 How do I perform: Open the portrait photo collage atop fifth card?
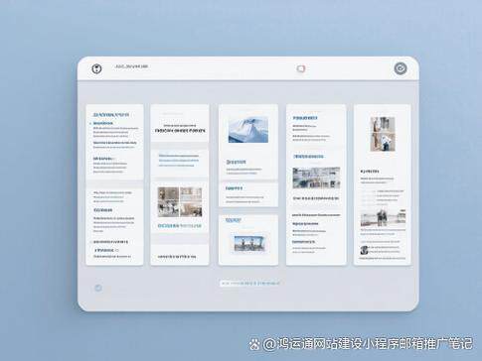tap(383, 134)
